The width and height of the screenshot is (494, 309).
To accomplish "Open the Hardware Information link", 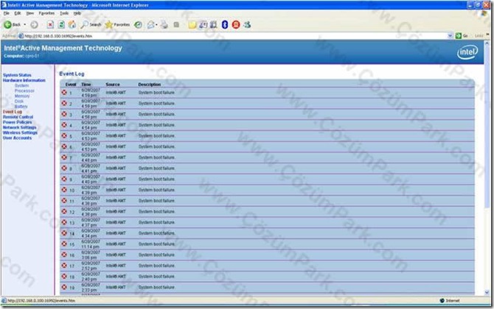I will click(x=24, y=80).
